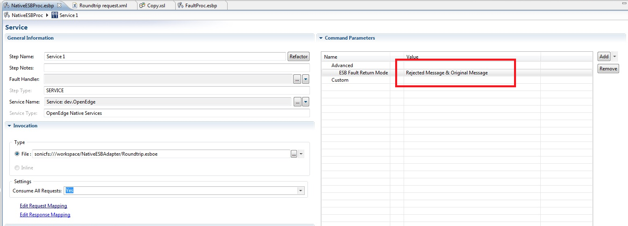Open the Roundtrip request.xml tab
This screenshot has height=226, width=628.
coord(103,6)
